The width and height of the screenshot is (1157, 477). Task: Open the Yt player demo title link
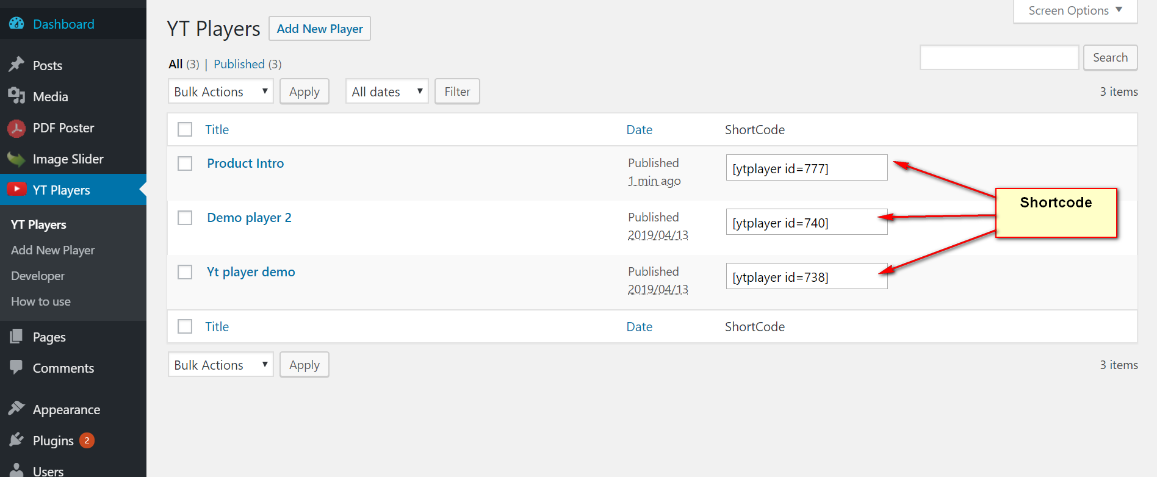pos(251,272)
